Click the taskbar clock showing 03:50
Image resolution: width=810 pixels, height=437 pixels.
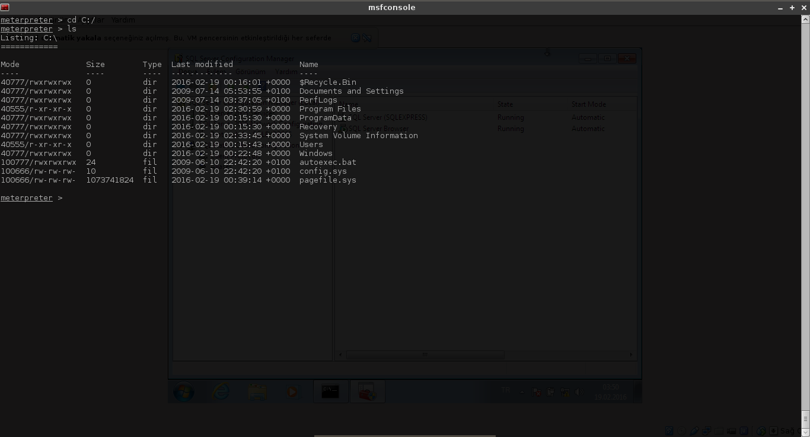point(611,392)
